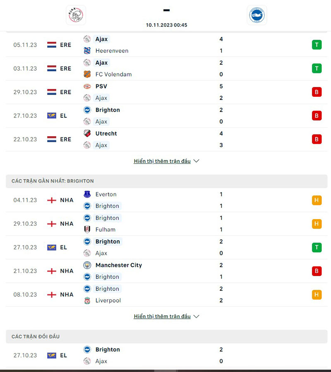Click the PSV team logo
The width and height of the screenshot is (331, 372).
click(87, 86)
